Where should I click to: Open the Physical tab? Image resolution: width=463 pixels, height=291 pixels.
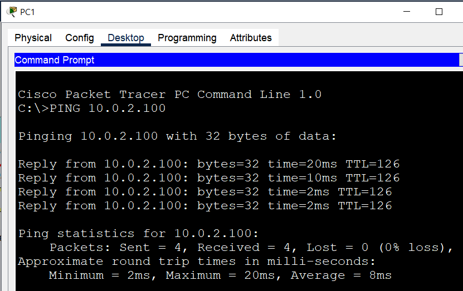33,38
